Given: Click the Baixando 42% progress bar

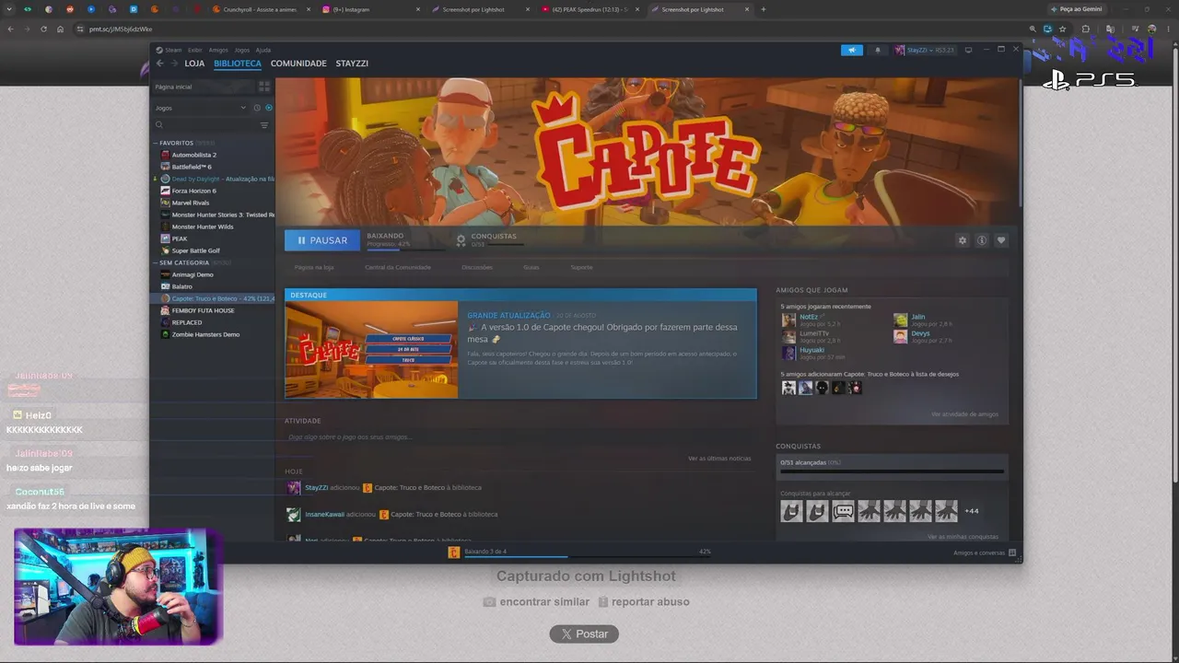Looking at the screenshot, I should (x=404, y=248).
